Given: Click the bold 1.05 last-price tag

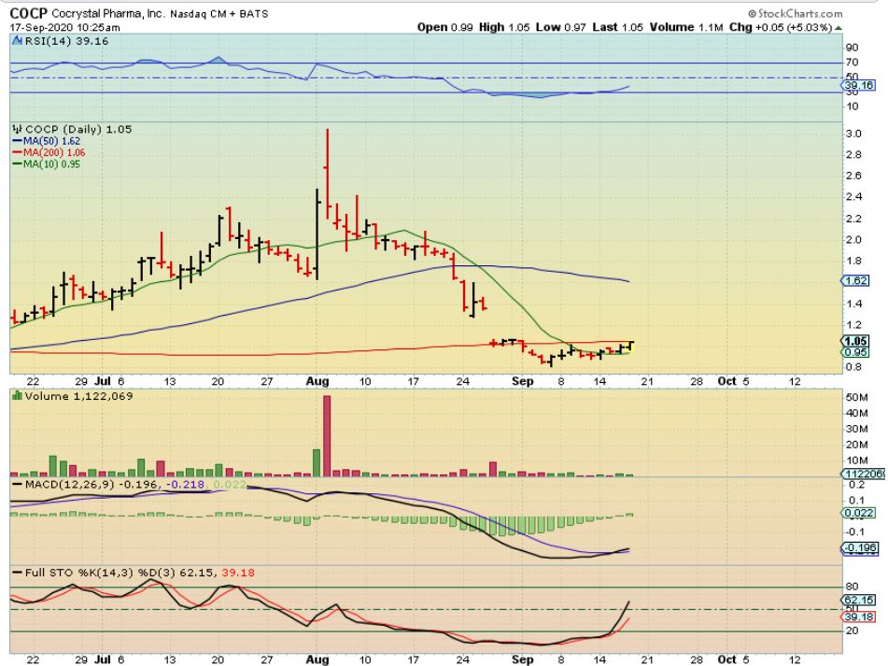Looking at the screenshot, I should [855, 341].
